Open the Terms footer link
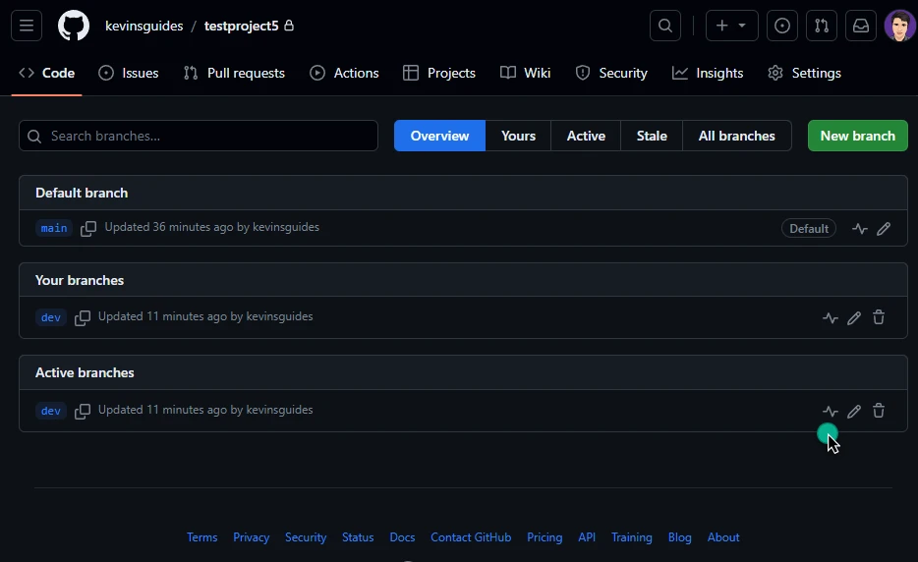The height and width of the screenshot is (562, 918). point(202,537)
